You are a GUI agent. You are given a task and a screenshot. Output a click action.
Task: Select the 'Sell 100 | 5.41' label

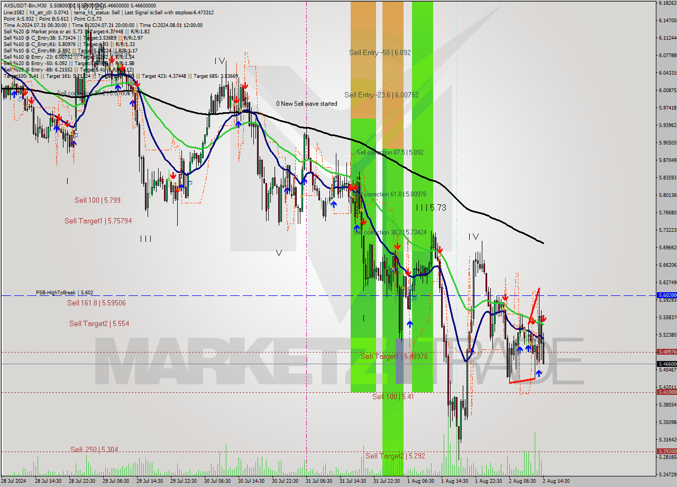click(392, 396)
